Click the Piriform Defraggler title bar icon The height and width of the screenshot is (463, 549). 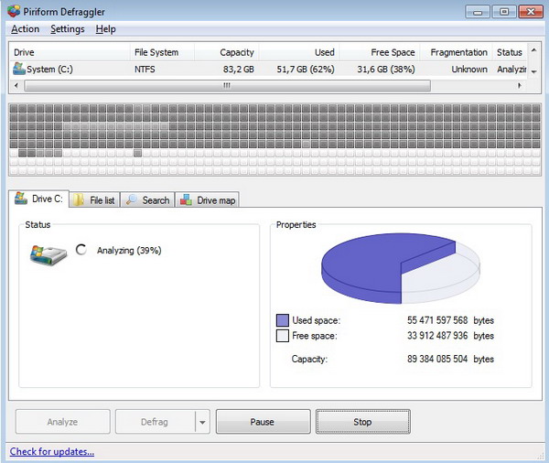pos(14,11)
